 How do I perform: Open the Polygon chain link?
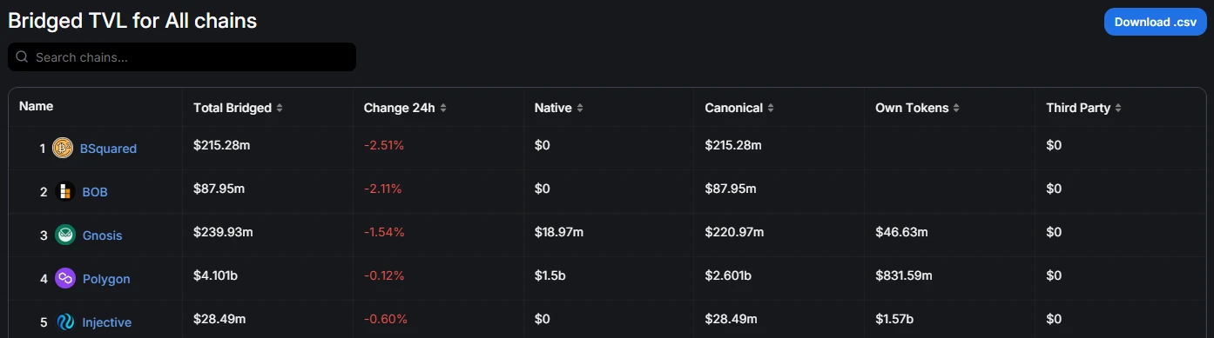pos(106,279)
